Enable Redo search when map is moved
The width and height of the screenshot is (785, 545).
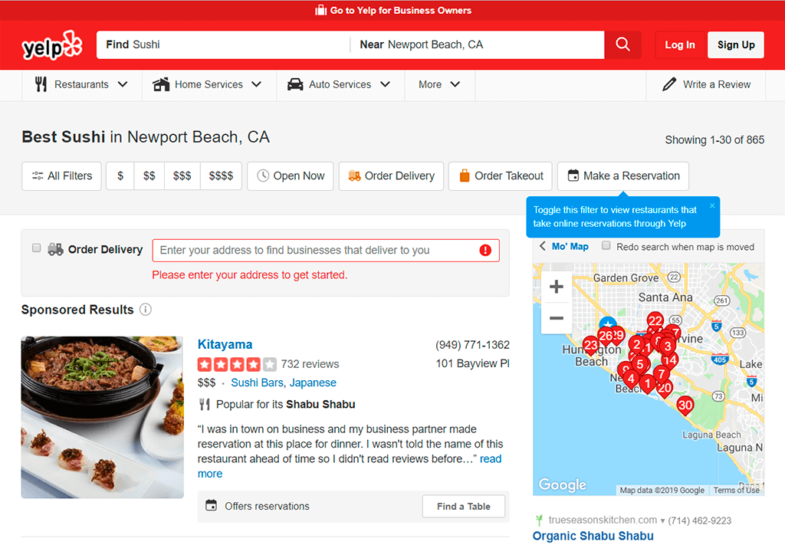tap(606, 246)
